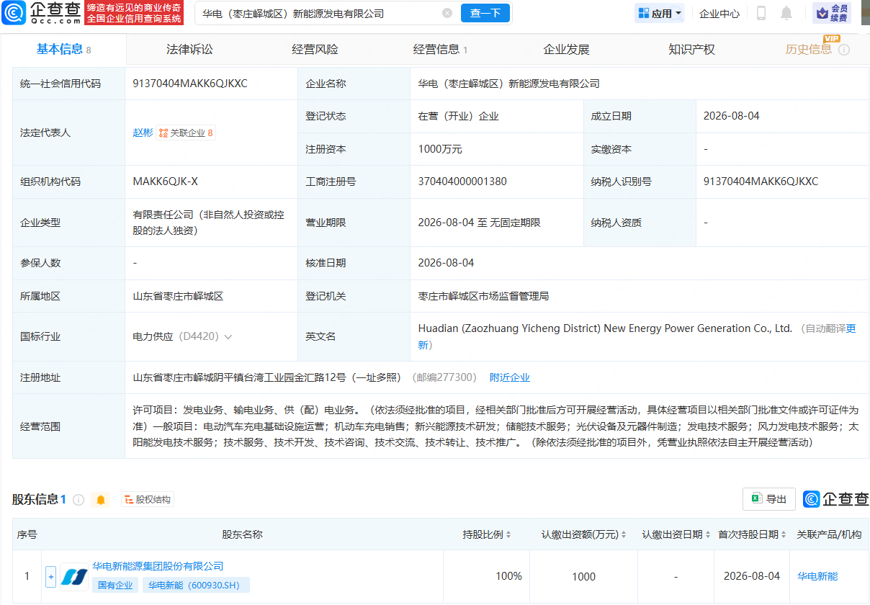Expand the 电力供应 (D4420) industry chevron
Viewport: 870px width, 605px height.
tap(228, 336)
